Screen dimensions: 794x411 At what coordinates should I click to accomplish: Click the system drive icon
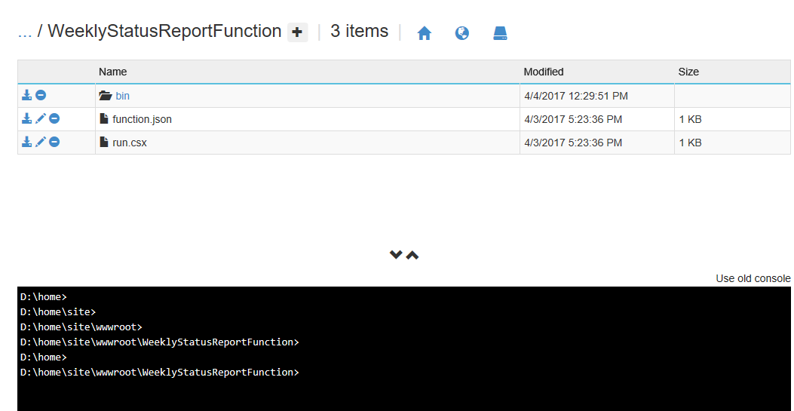pos(500,33)
